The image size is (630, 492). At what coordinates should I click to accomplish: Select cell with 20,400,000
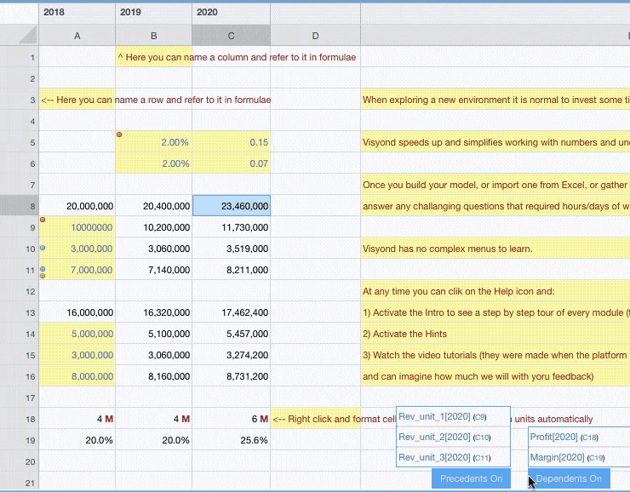[x=154, y=206]
